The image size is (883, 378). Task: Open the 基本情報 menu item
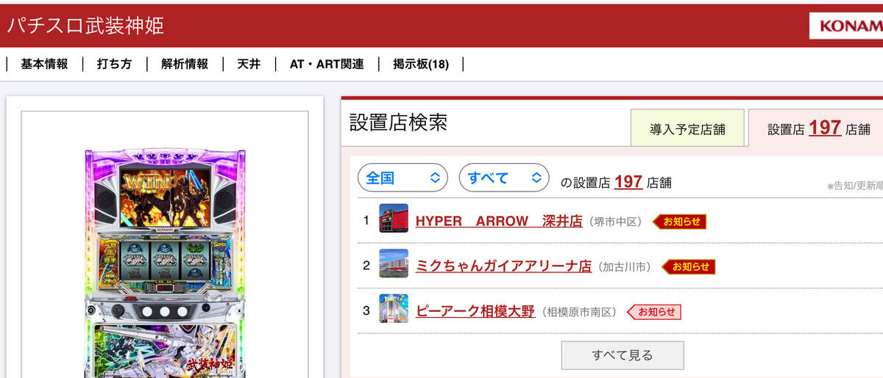[44, 64]
